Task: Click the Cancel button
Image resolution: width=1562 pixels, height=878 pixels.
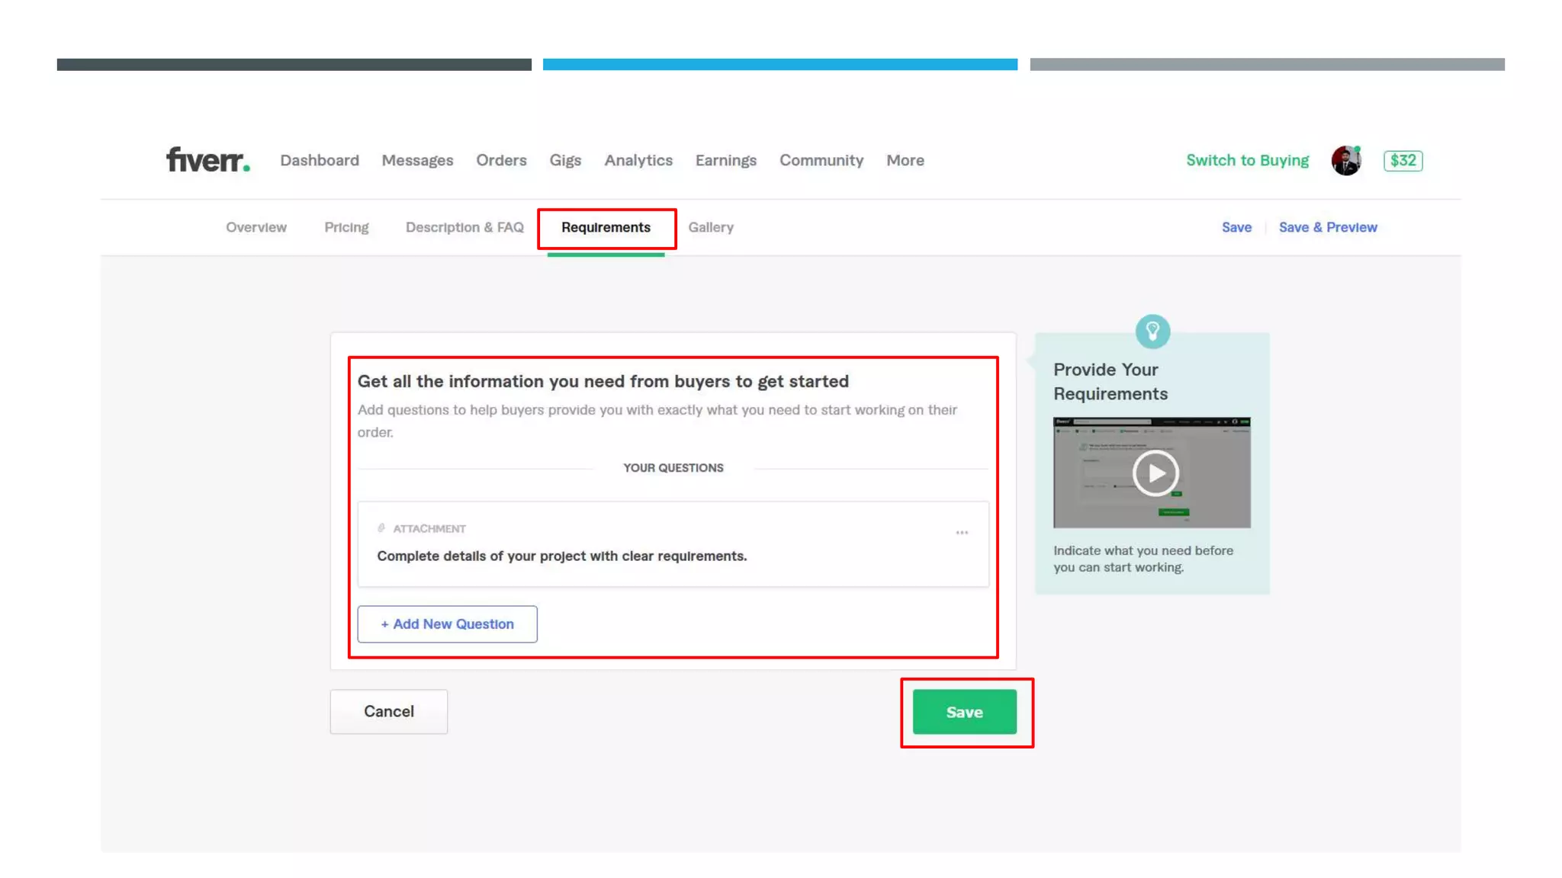Action: coord(388,711)
